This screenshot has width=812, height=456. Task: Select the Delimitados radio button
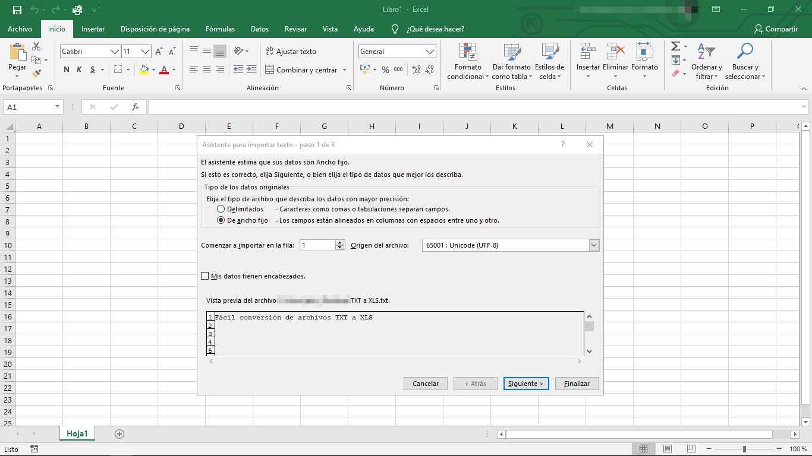221,208
